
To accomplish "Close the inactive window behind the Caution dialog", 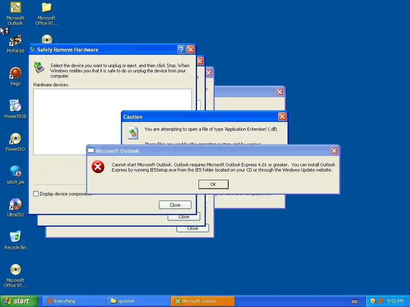I will [x=279, y=92].
